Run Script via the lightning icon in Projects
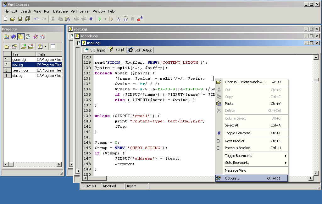The image size is (322, 204). tap(40, 46)
